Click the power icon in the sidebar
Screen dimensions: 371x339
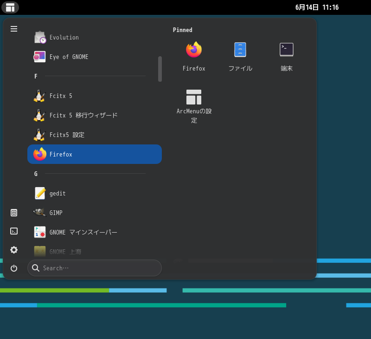click(x=14, y=268)
